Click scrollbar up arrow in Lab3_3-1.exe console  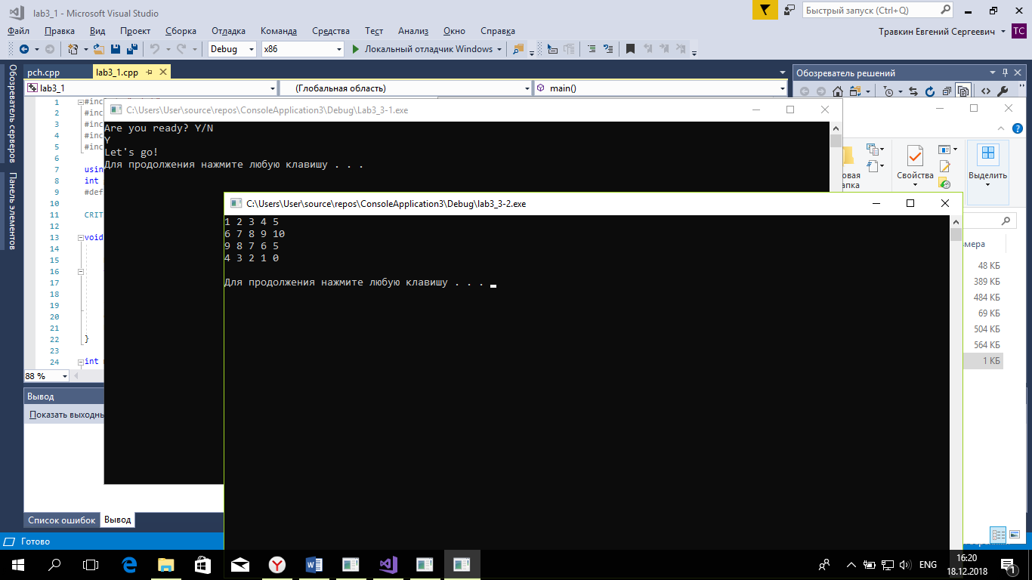click(836, 128)
